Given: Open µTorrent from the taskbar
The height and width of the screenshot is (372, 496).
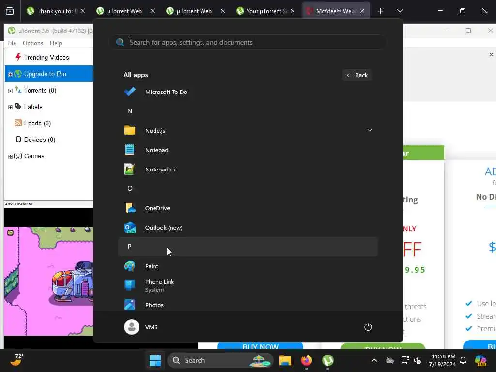Looking at the screenshot, I should pos(328,360).
